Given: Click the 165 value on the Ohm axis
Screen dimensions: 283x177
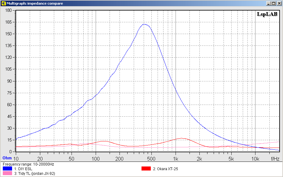Looking at the screenshot, I should [x=8, y=22].
